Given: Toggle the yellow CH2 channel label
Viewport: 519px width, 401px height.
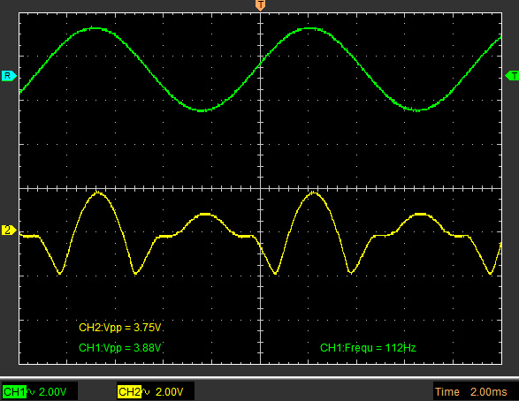Looking at the screenshot, I should click(129, 392).
